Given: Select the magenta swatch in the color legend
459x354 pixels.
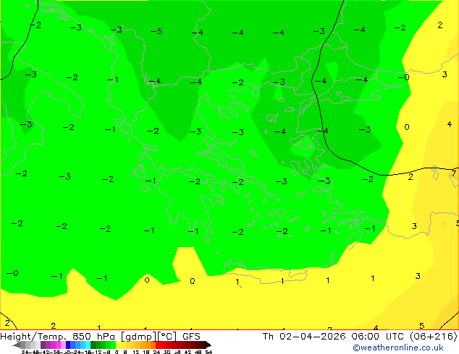Looking at the screenshot, I should tap(58, 345).
